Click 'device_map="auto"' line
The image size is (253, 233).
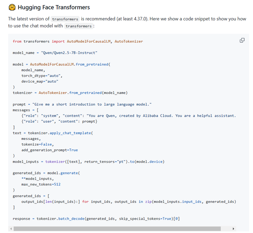tap(40, 81)
